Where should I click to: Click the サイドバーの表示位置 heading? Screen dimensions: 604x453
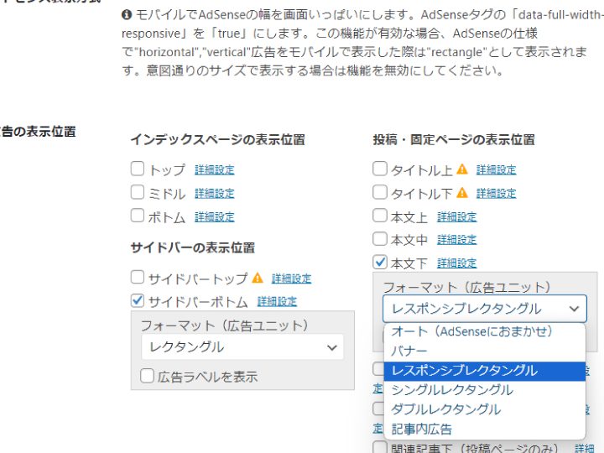coord(193,247)
